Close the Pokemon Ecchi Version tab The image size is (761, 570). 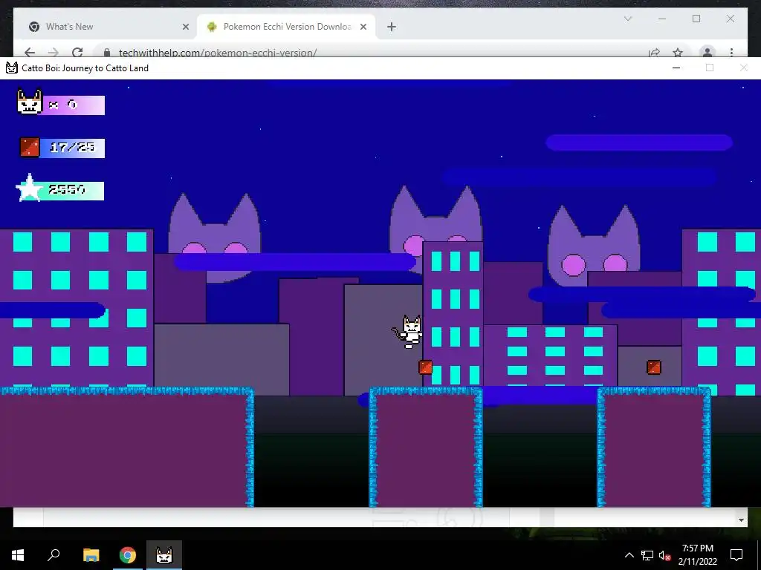tap(363, 27)
